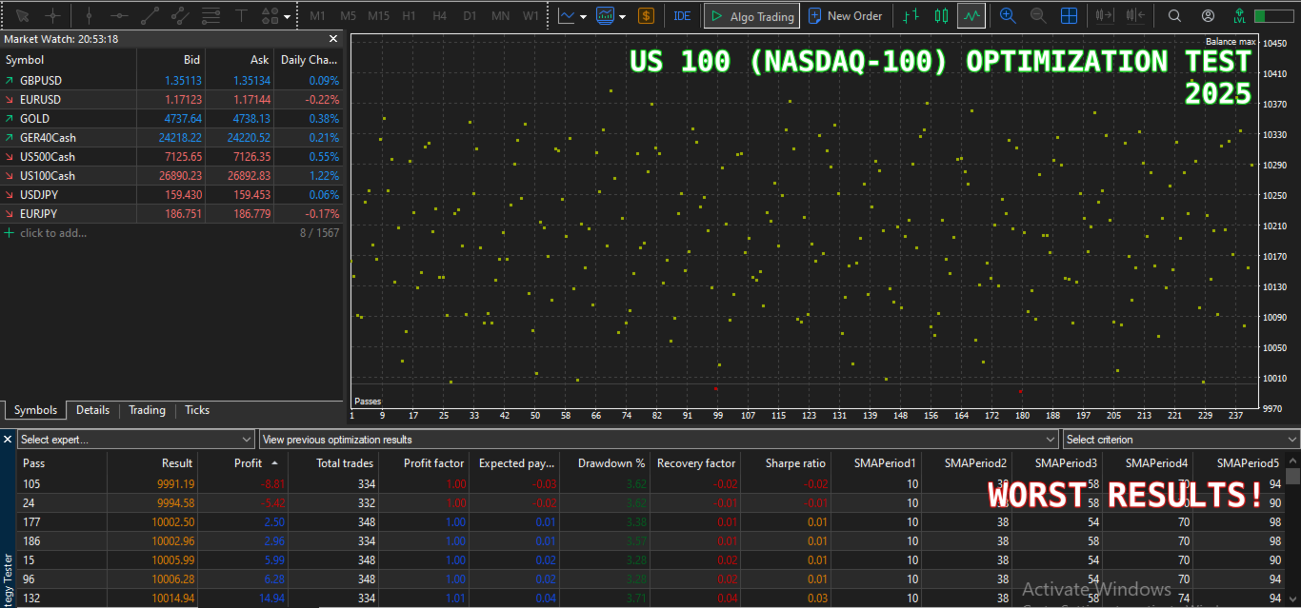Pick the horizontal line drawing tool
The width and height of the screenshot is (1301, 608).
point(119,16)
